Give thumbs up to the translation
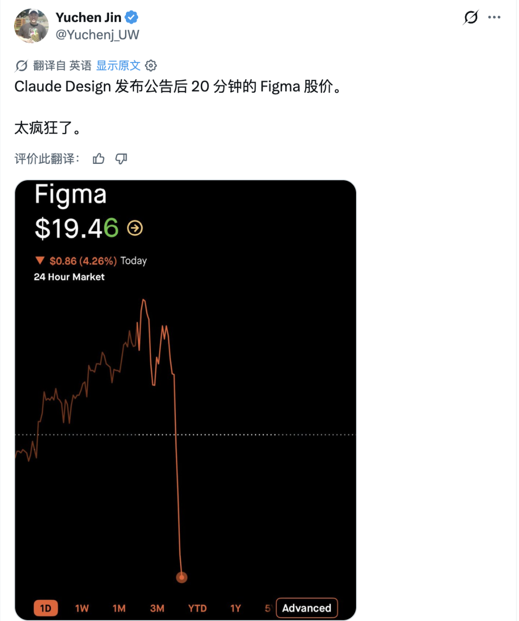This screenshot has width=519, height=621. click(99, 159)
